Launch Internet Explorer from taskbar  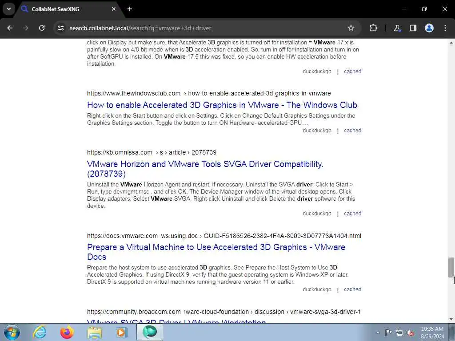[x=40, y=332]
